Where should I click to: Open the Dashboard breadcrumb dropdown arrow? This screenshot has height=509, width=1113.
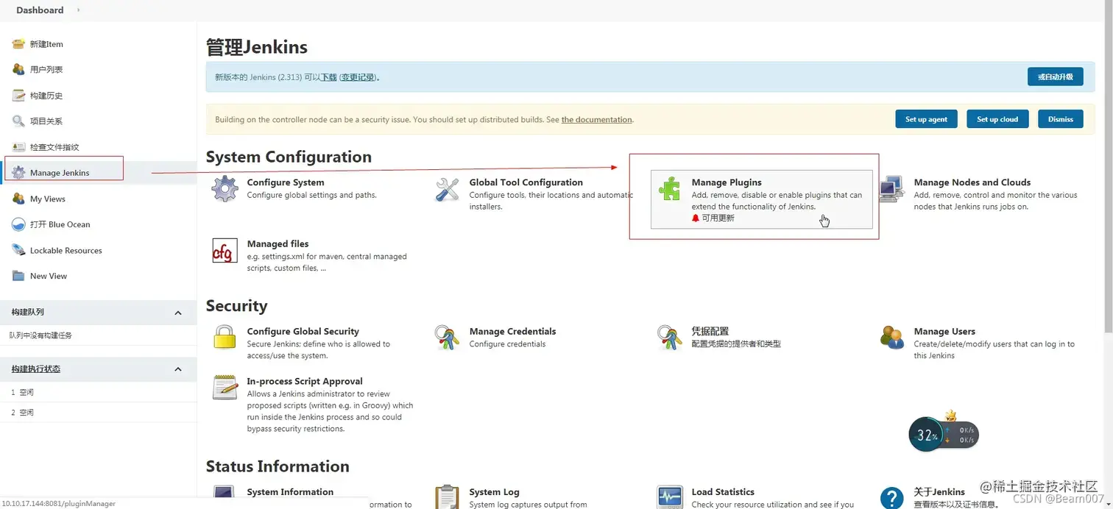click(78, 10)
